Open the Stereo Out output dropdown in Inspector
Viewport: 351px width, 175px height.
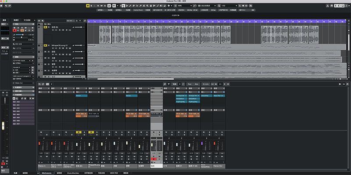click(x=23, y=83)
